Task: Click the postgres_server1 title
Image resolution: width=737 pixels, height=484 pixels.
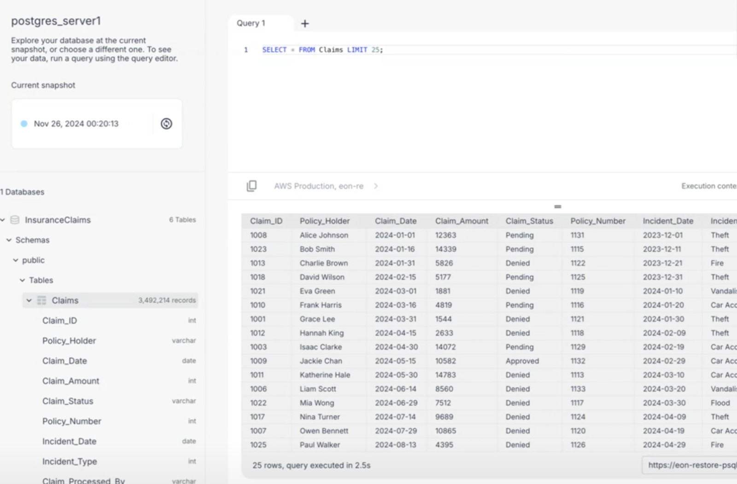Action: (56, 21)
